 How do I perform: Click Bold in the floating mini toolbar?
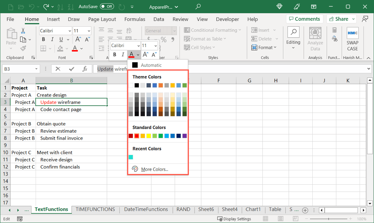(114, 55)
